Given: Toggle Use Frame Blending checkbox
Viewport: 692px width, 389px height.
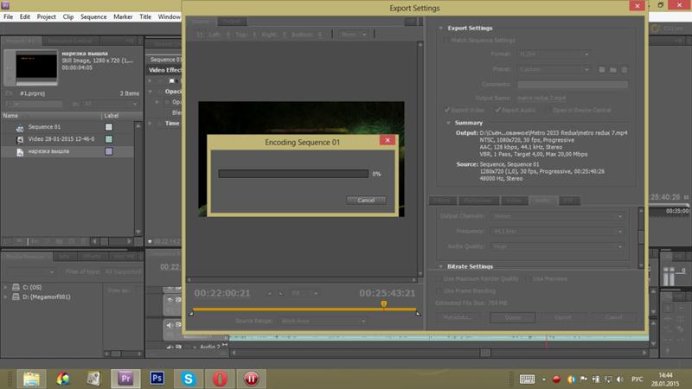Looking at the screenshot, I should click(x=439, y=291).
